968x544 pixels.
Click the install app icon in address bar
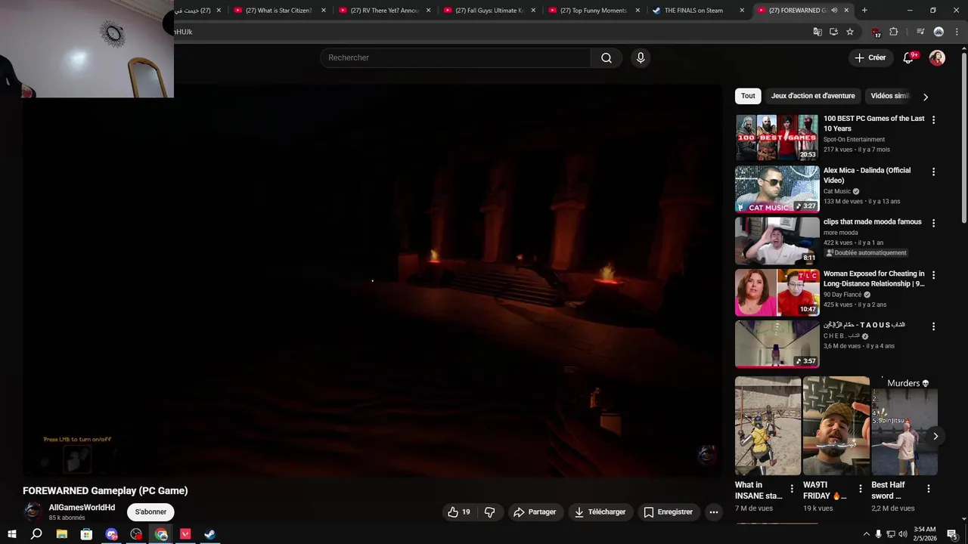pos(833,32)
